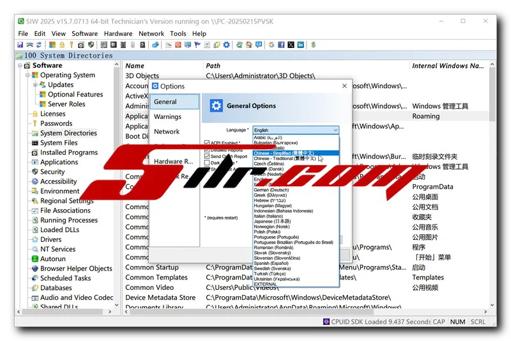511x341 pixels.
Task: Close the Options dialog
Action: coord(344,86)
